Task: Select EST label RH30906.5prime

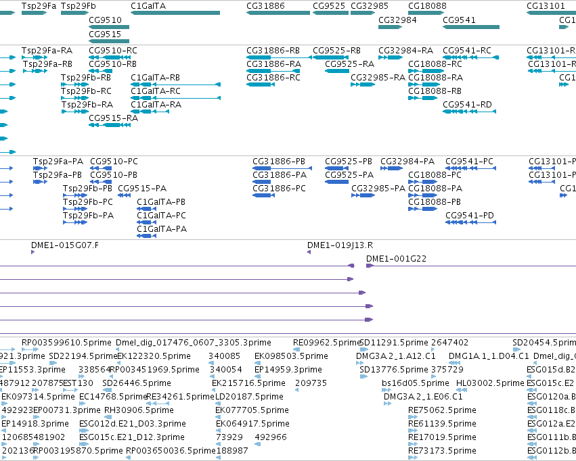Action: coord(139,410)
